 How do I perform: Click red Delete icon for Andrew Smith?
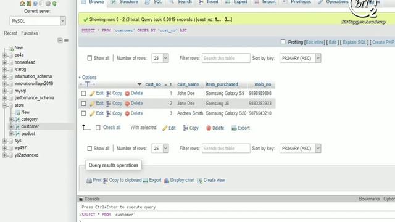coord(127,113)
